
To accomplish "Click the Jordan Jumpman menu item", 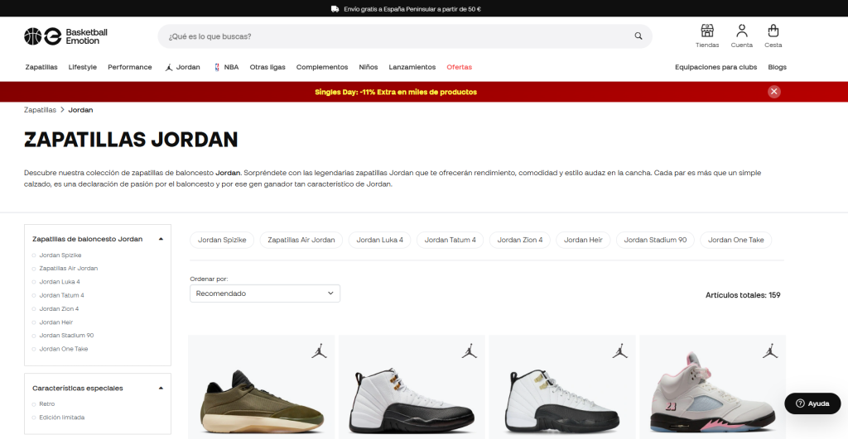I will pyautogui.click(x=182, y=67).
